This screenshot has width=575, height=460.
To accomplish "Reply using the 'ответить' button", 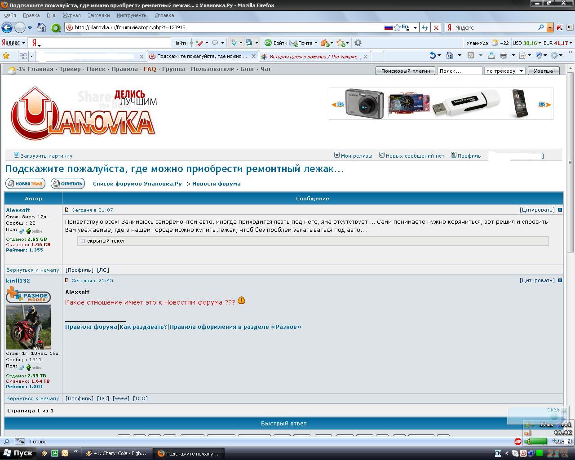I will (x=68, y=183).
